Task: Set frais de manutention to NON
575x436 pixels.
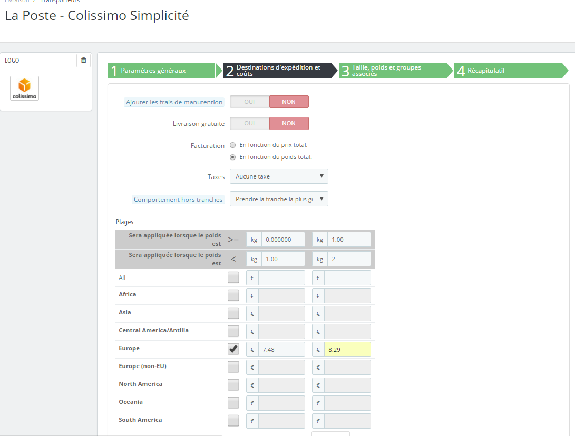Action: (289, 102)
